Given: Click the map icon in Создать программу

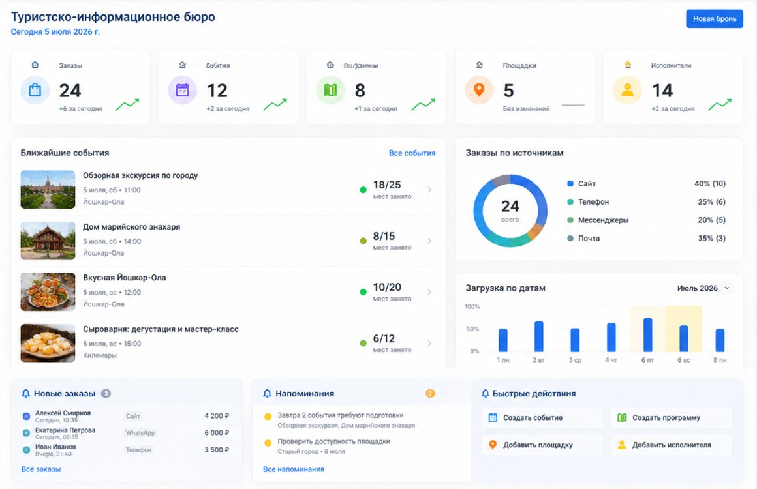Looking at the screenshot, I should [622, 418].
